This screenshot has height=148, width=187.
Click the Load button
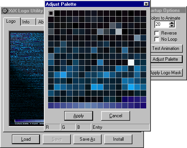26,139
